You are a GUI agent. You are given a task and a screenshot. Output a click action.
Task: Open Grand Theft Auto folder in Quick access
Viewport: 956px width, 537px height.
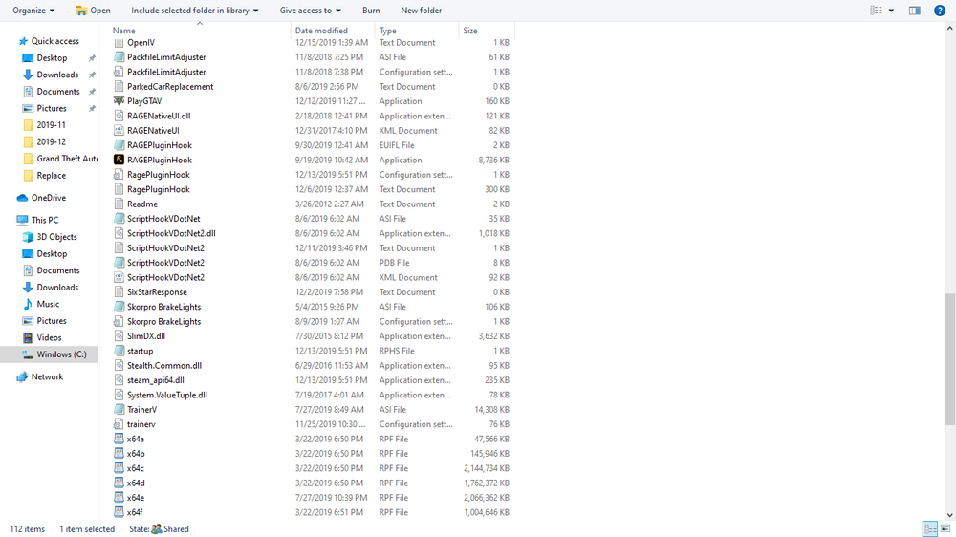click(x=59, y=159)
